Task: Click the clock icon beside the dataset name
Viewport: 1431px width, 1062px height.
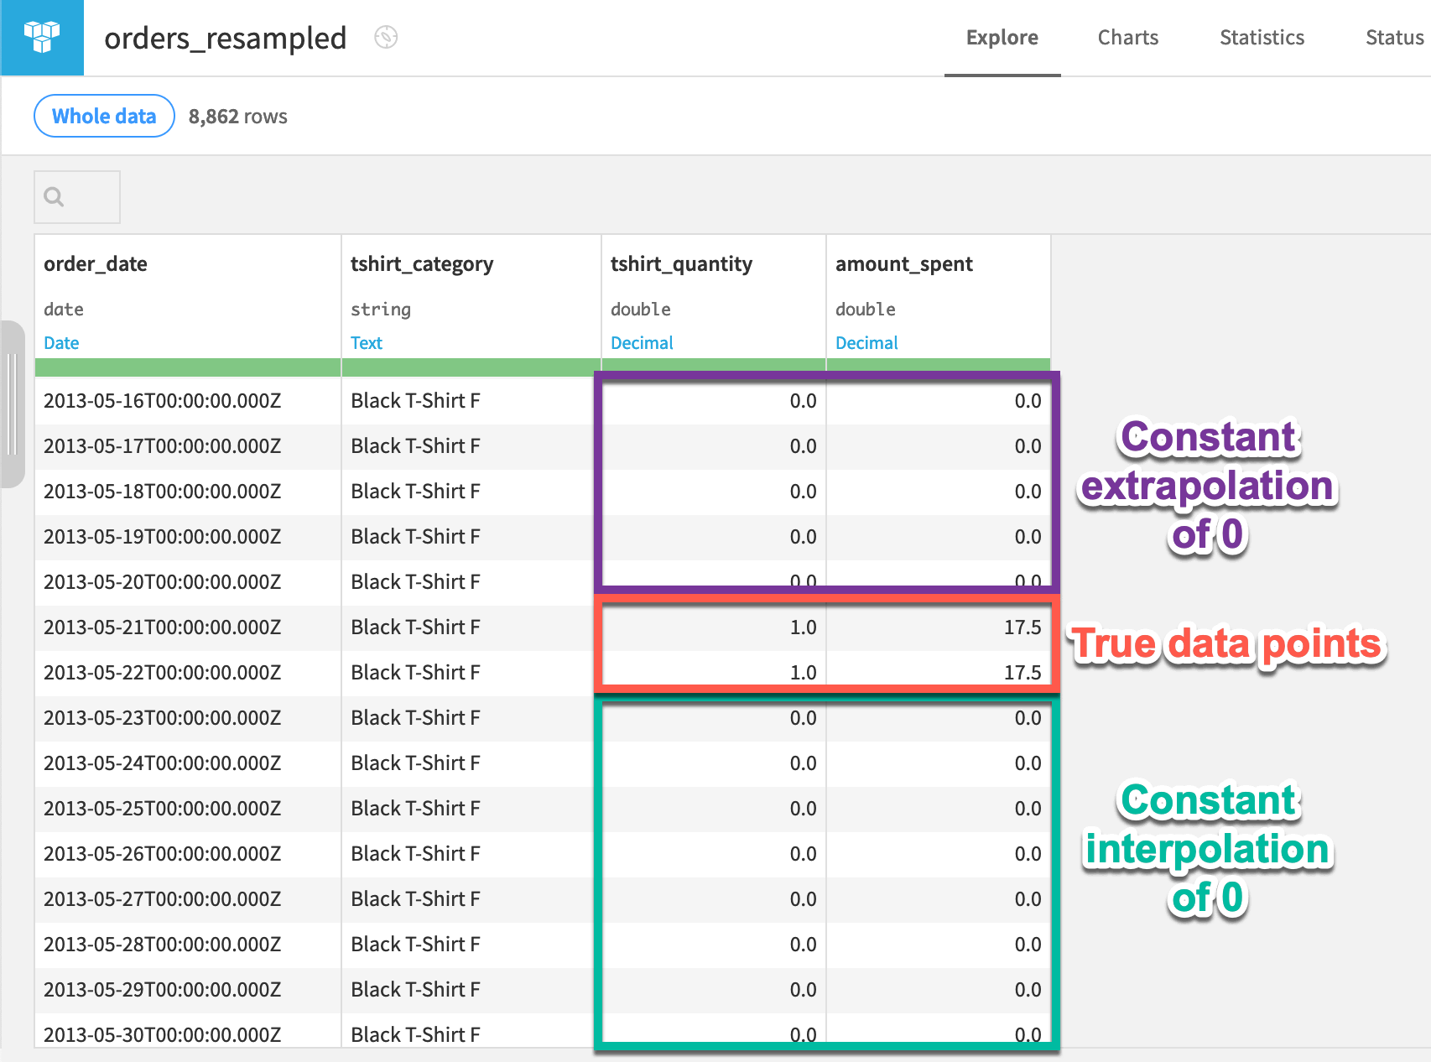Action: pos(385,39)
